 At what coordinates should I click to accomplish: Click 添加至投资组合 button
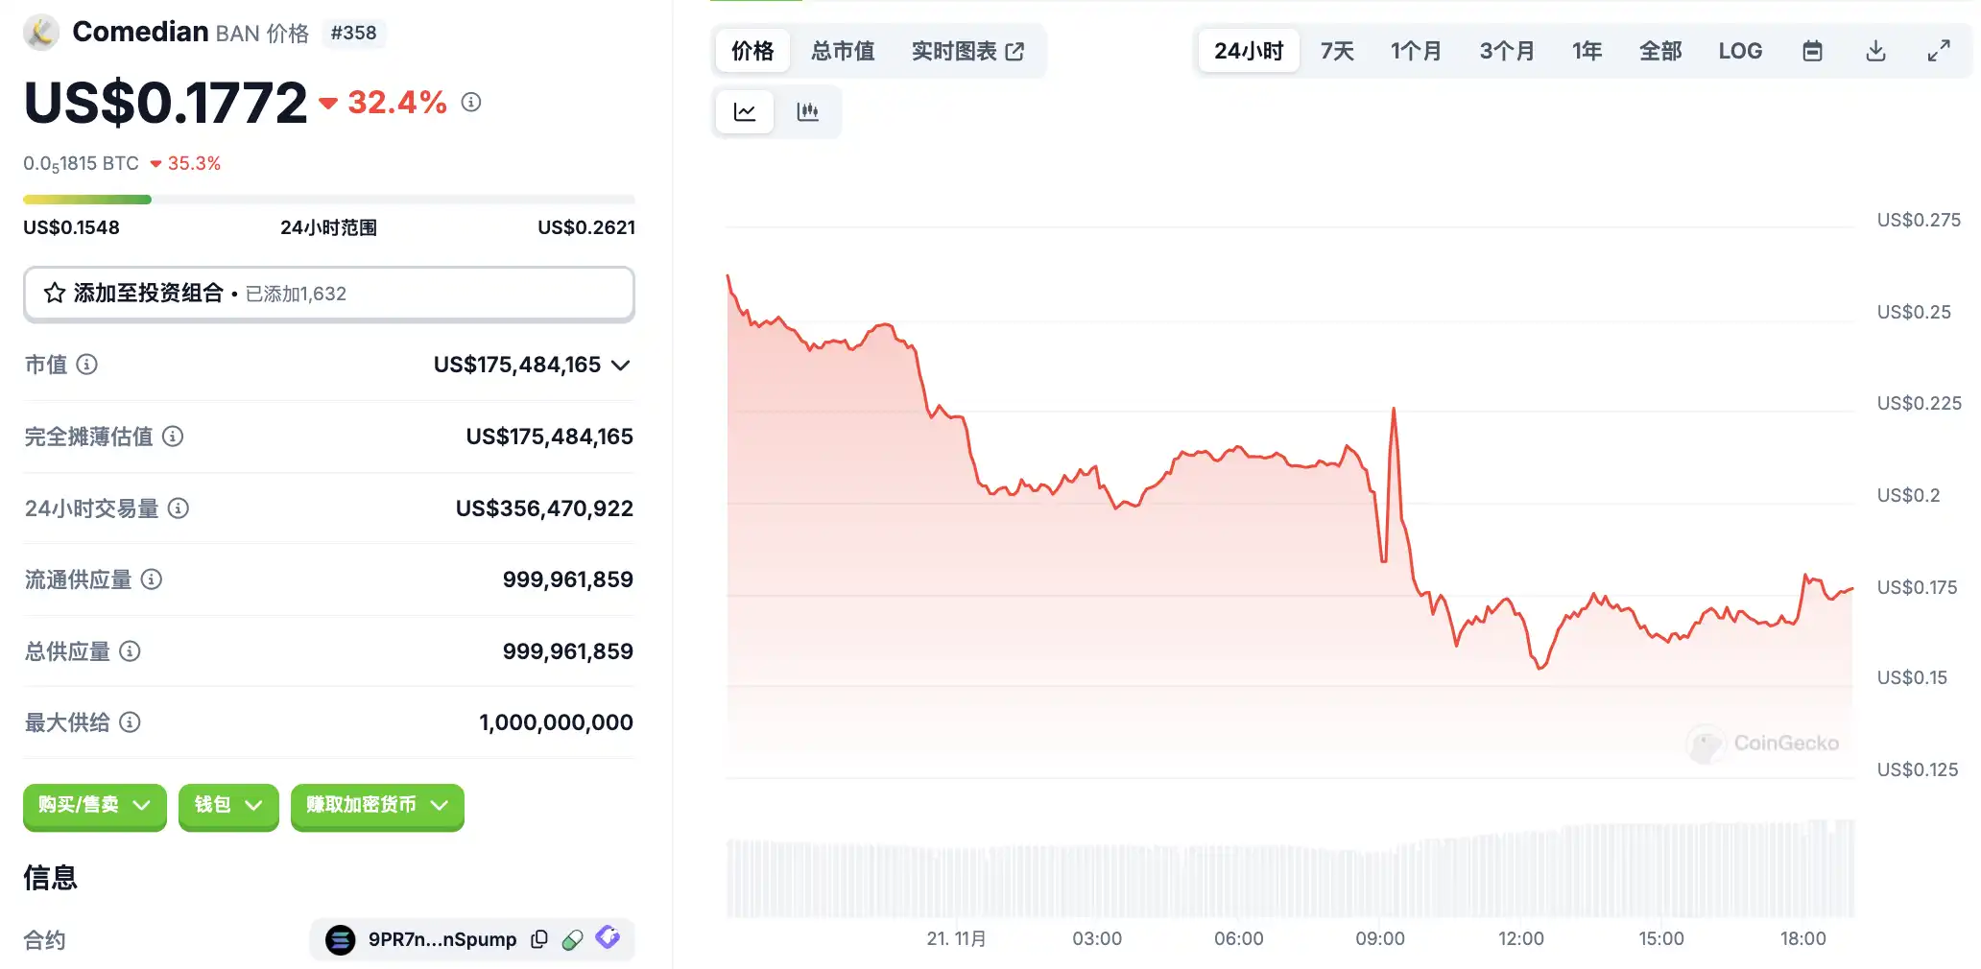[329, 294]
